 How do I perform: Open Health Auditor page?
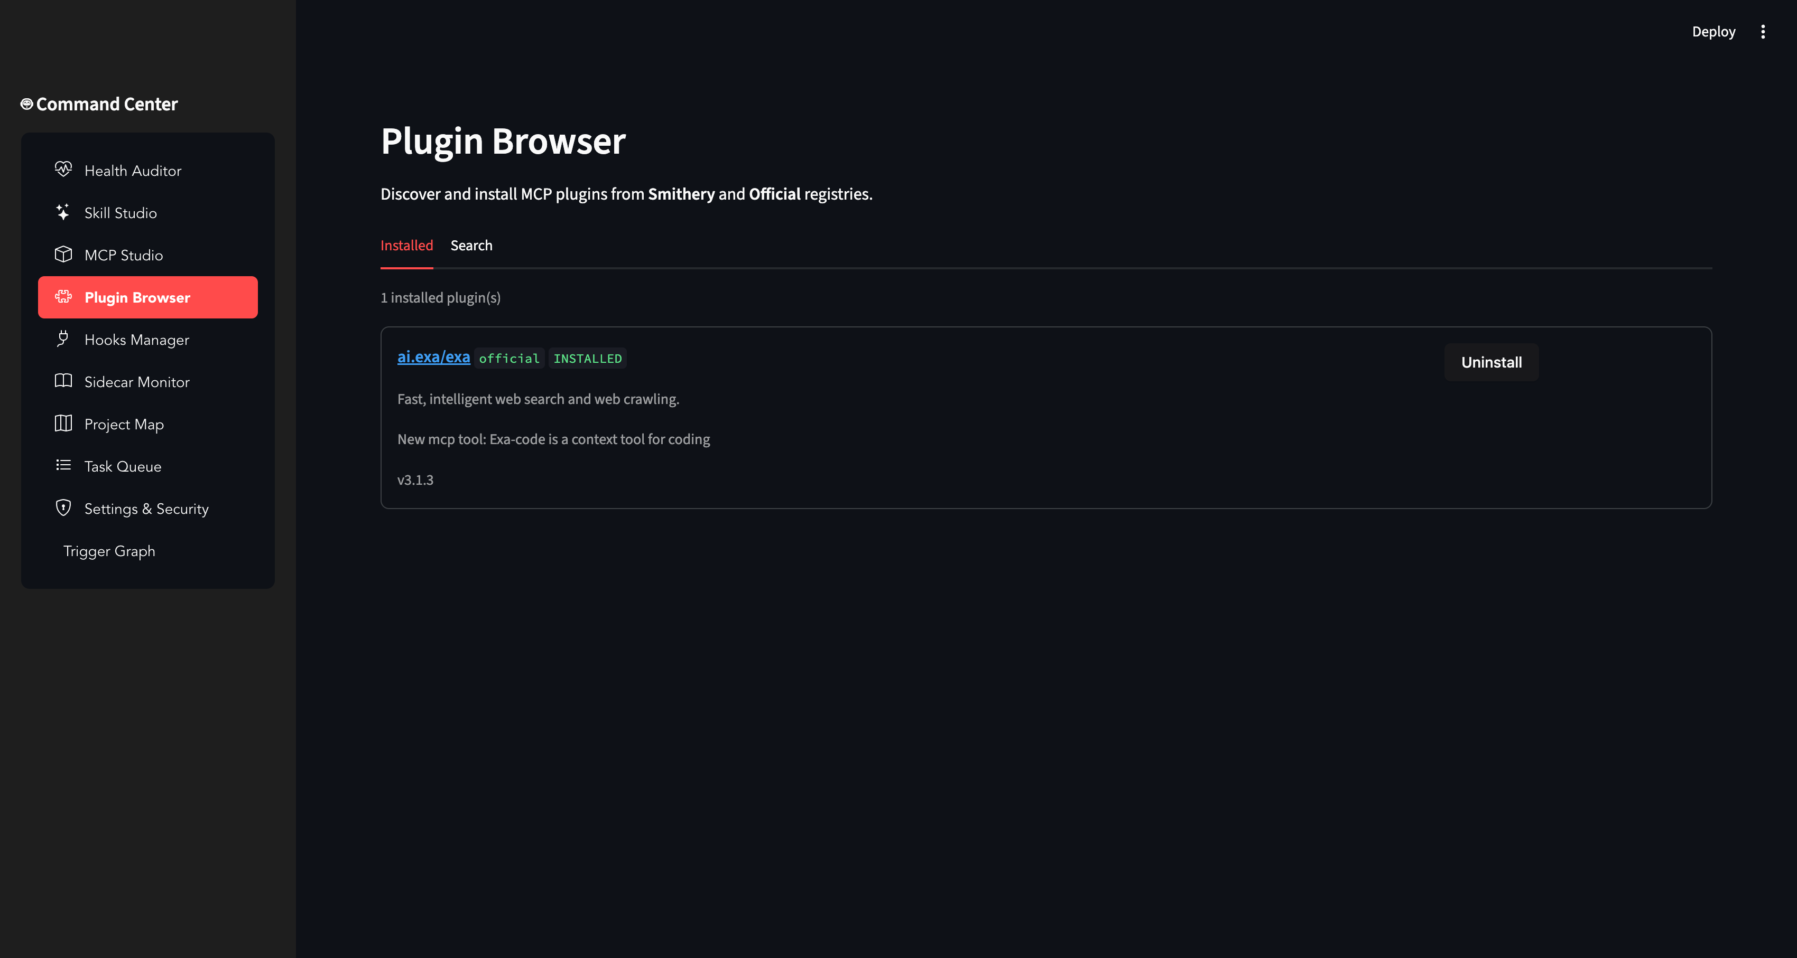point(148,171)
